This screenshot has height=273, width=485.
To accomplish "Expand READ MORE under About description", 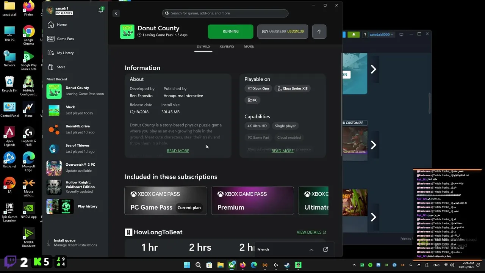I will 178,151.
